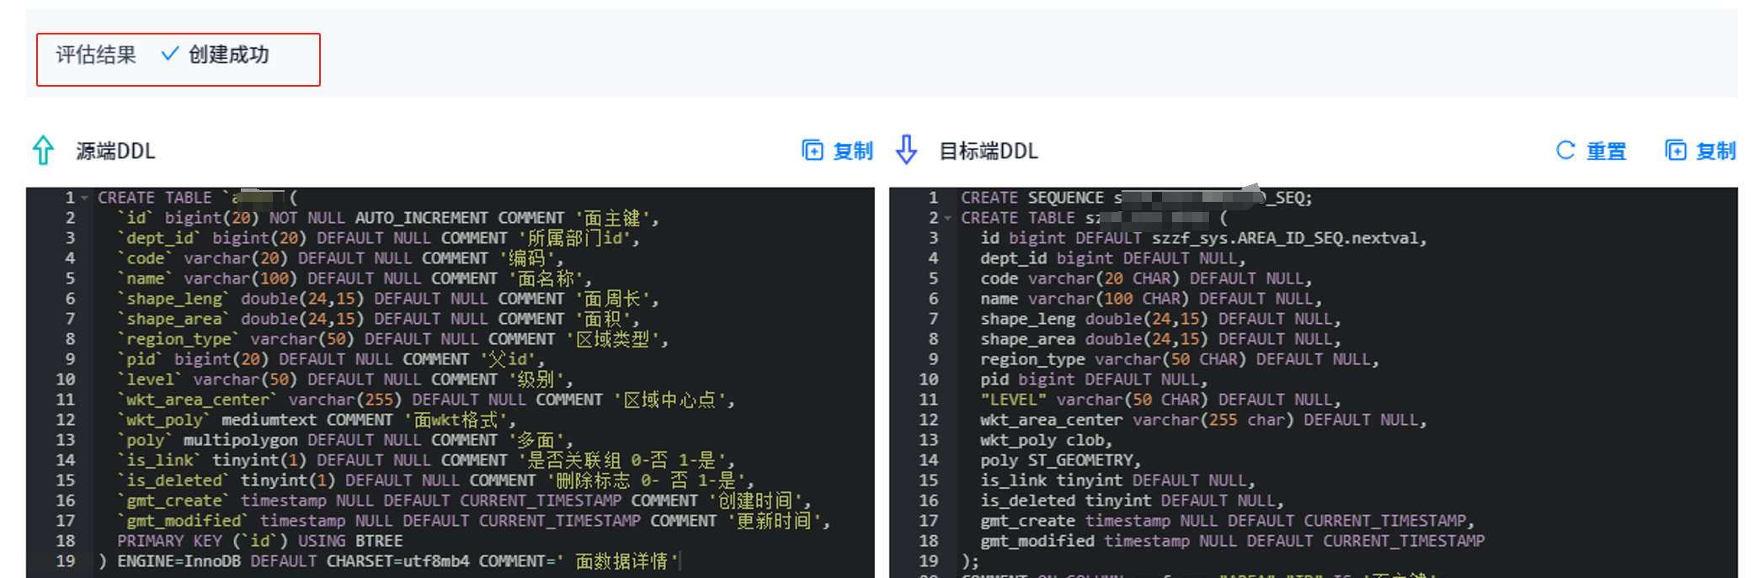Click target line number 10 in gutter
The height and width of the screenshot is (578, 1759).
point(928,379)
